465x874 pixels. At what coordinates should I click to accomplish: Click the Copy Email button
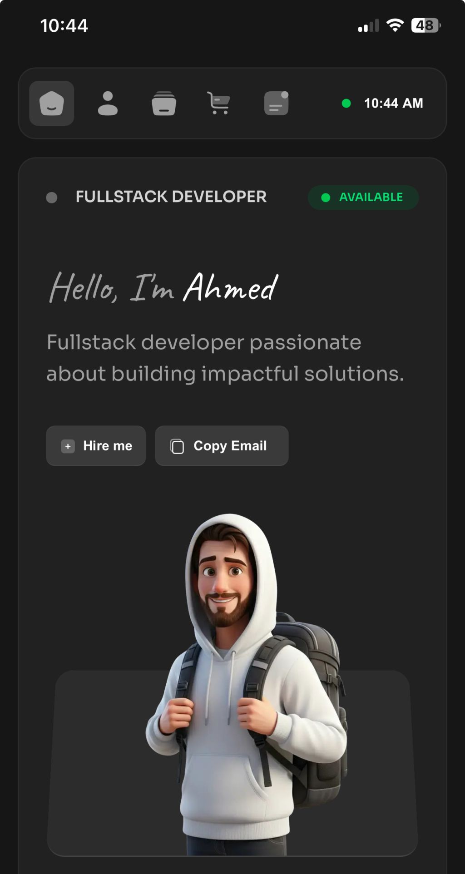pyautogui.click(x=222, y=446)
